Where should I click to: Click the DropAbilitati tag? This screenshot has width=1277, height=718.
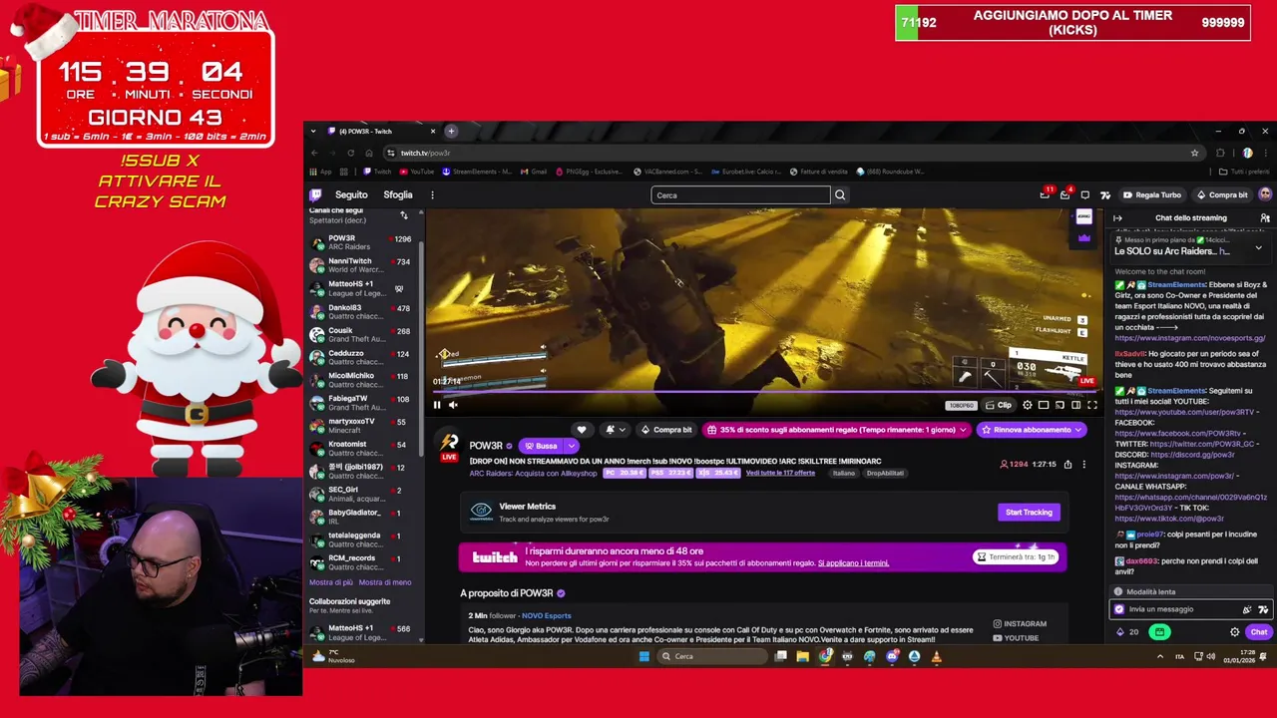pyautogui.click(x=885, y=473)
